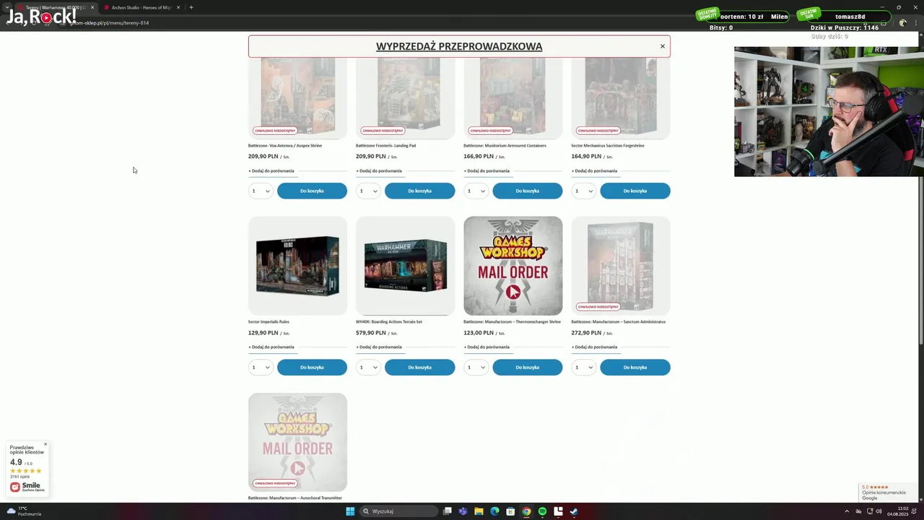Click the Wyszukaj taskbar search box
924x520 pixels.
pyautogui.click(x=399, y=511)
